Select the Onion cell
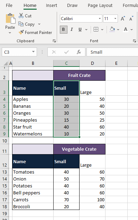This screenshot has width=138, height=220. 33,179
